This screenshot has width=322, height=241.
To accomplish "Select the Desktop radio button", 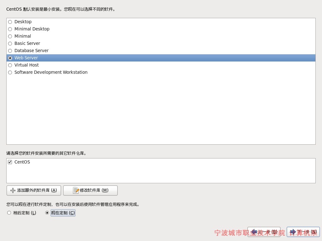I will 10,22.
